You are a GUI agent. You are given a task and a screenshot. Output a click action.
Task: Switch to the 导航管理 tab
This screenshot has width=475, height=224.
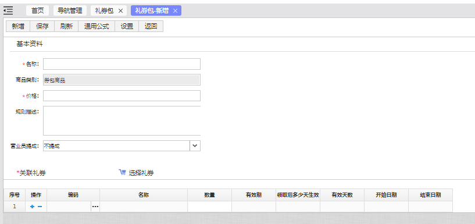point(70,11)
